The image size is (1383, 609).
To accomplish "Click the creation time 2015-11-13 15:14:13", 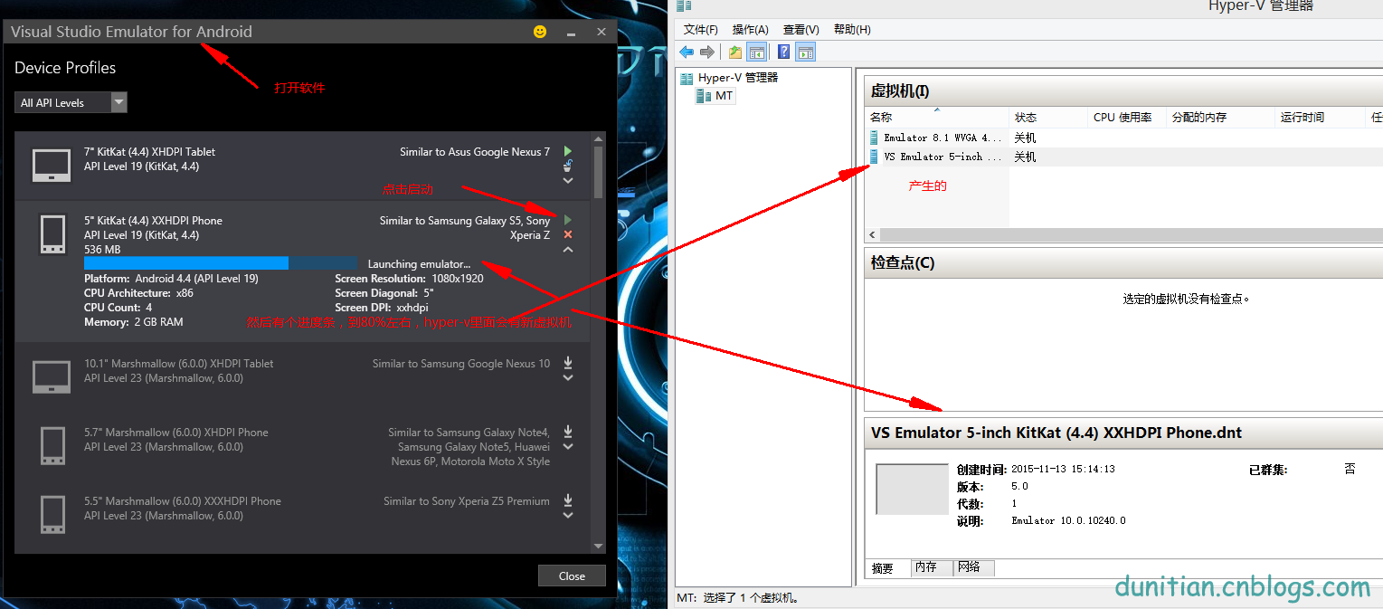I will click(1063, 470).
